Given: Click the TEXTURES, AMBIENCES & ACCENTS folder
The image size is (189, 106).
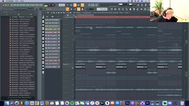Looking at the screenshot, I should point(22,17).
